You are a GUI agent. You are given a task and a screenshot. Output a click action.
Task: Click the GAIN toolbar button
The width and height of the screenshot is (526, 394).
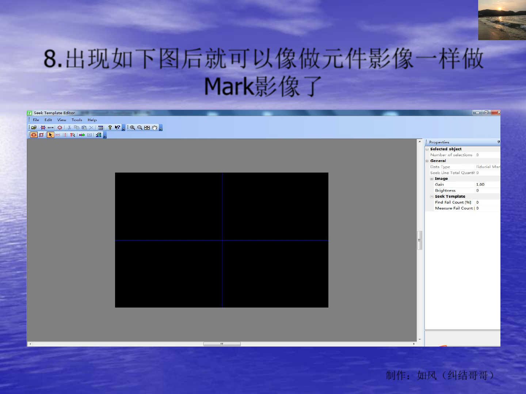pyautogui.click(x=50, y=128)
